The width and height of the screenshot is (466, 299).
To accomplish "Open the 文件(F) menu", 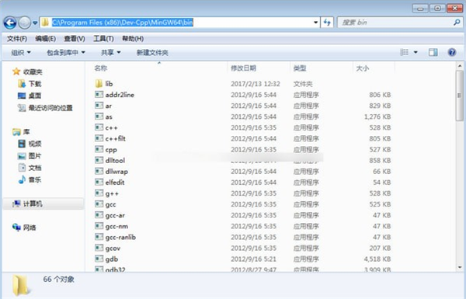I will (17, 39).
